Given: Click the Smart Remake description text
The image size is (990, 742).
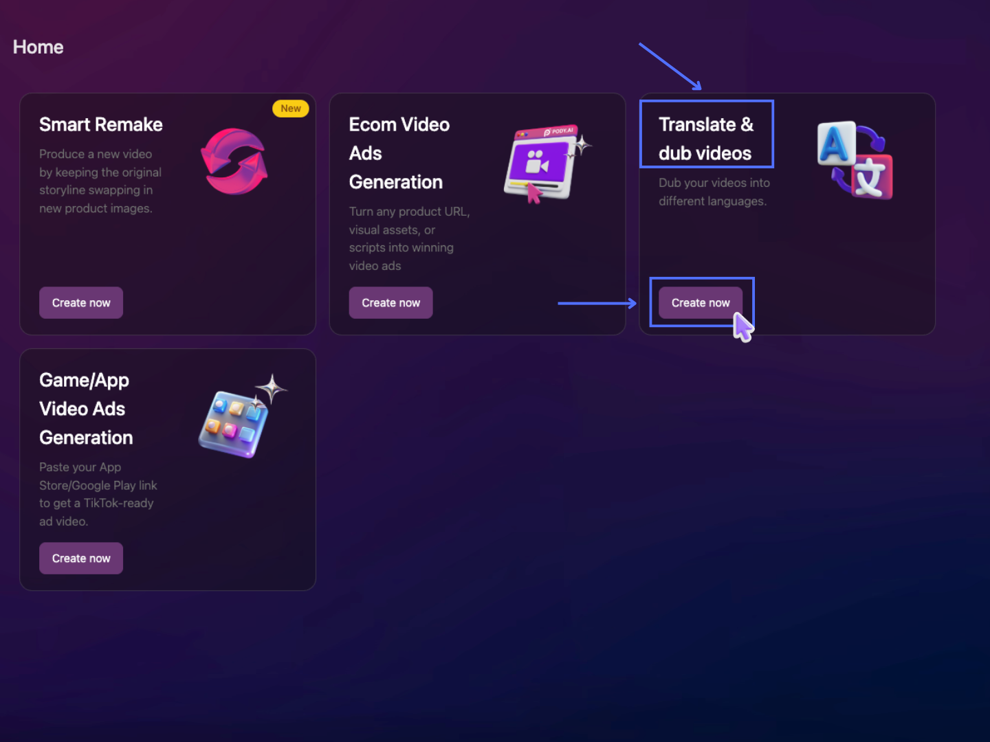Looking at the screenshot, I should pos(100,181).
